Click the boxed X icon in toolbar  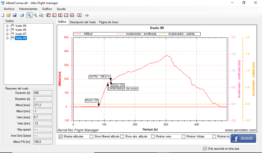[x=80, y=15]
